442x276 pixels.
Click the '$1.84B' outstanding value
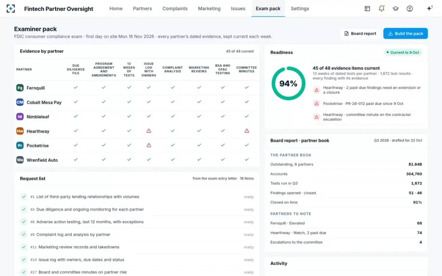(415, 164)
